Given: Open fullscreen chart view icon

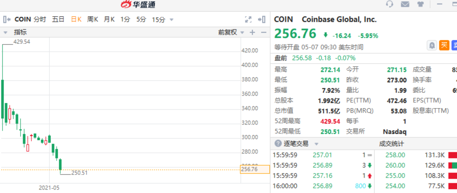Looking at the screenshot, I should tap(248, 20).
